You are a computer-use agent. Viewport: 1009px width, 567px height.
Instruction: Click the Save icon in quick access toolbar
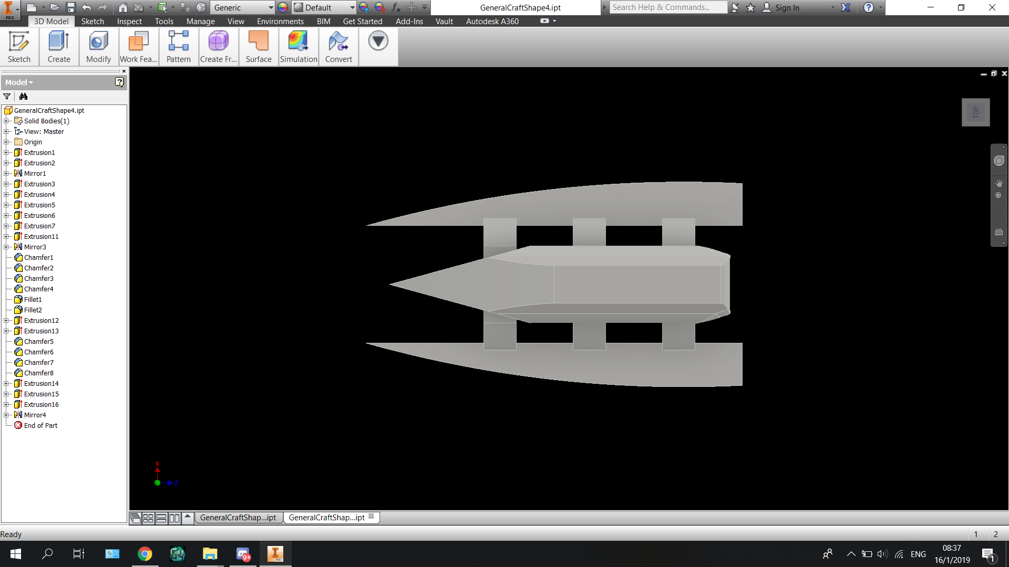70,7
